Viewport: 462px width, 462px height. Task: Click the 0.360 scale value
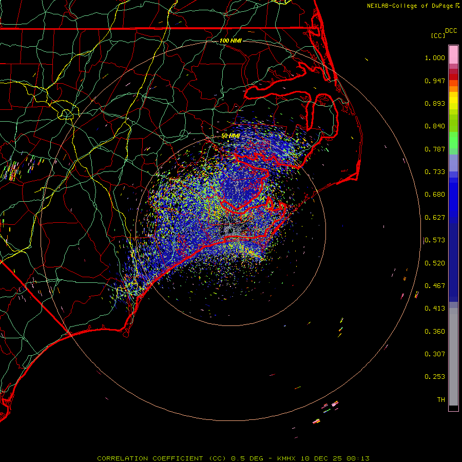pos(435,332)
